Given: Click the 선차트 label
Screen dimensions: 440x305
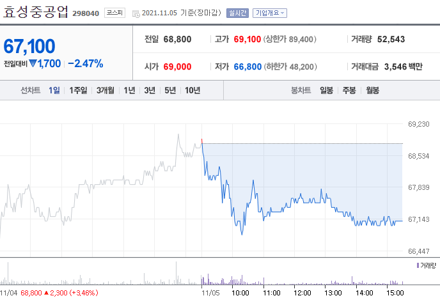Looking at the screenshot, I should click(31, 90).
